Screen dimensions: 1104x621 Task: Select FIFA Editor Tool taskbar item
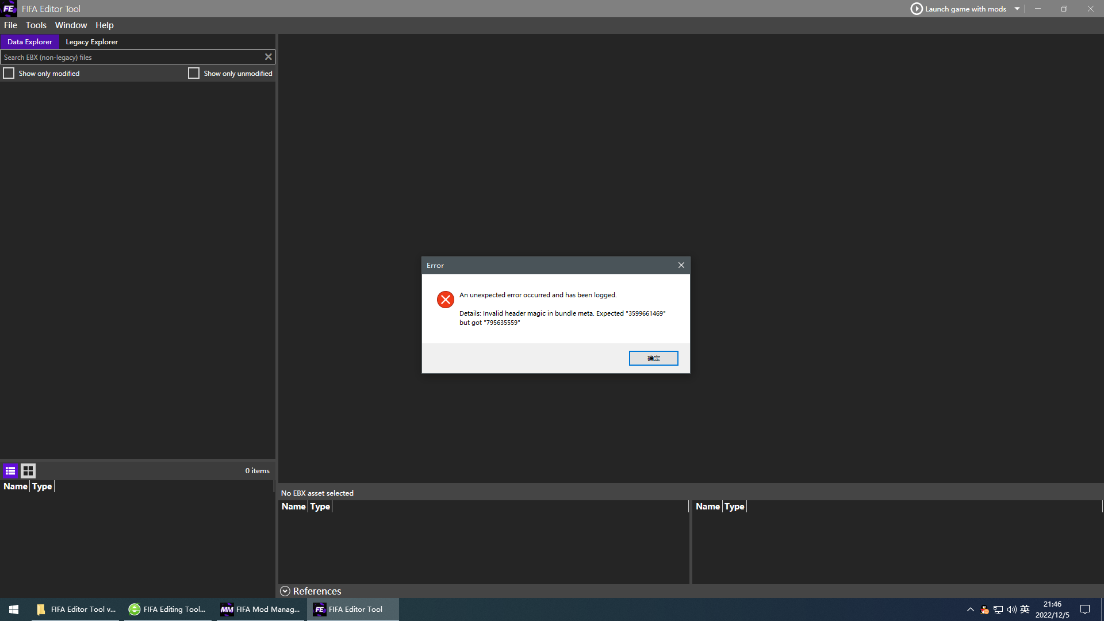click(x=352, y=609)
